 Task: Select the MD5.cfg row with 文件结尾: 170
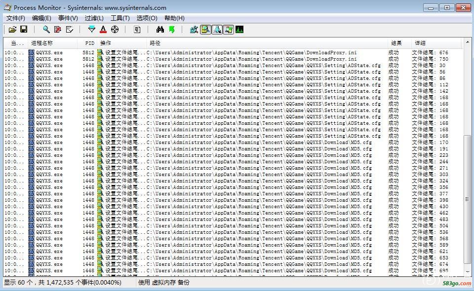[x=233, y=142]
